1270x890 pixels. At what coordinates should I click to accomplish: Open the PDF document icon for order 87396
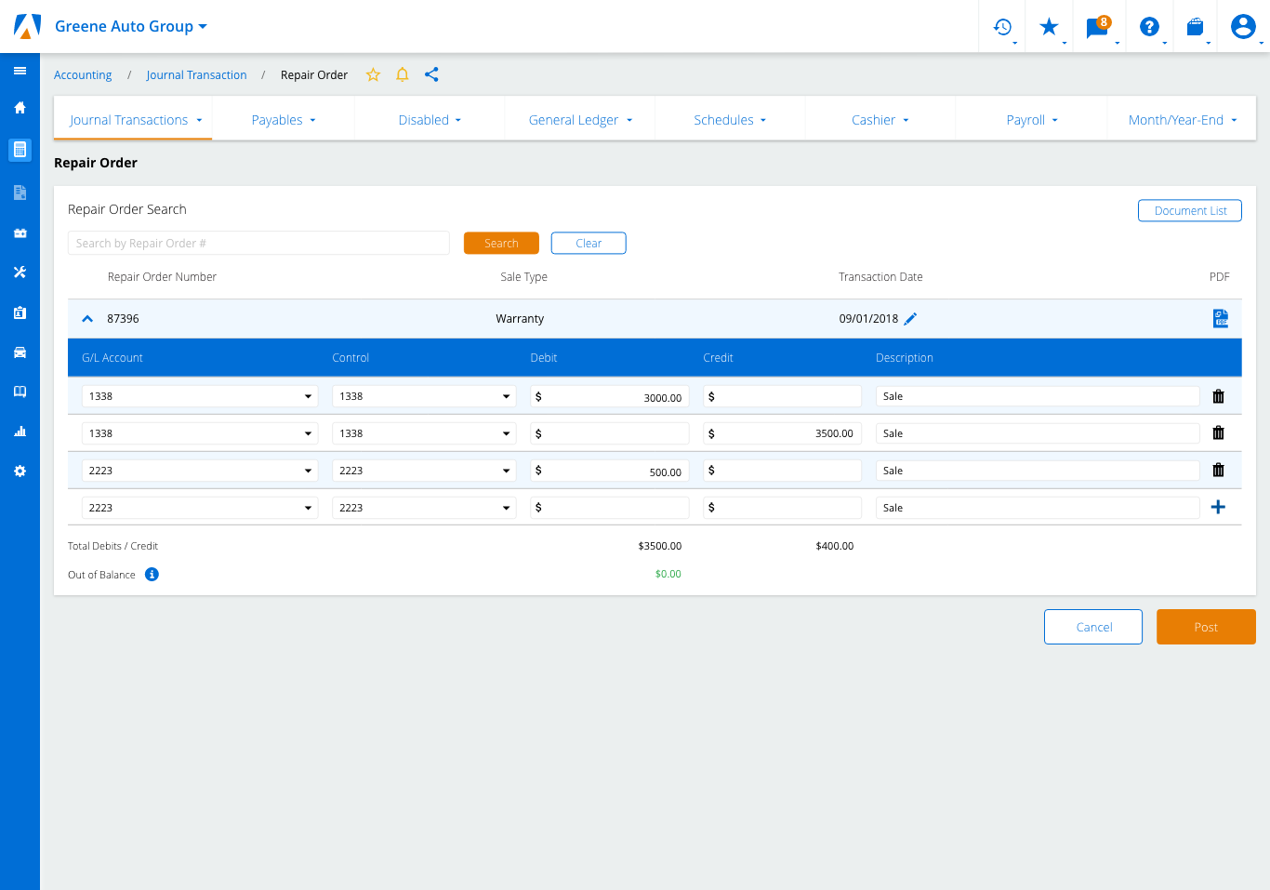pyautogui.click(x=1220, y=319)
